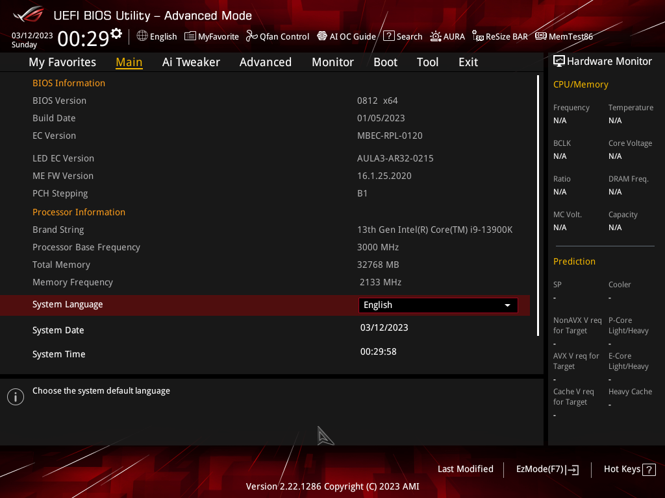
Task: Click the Heavy Cache label
Action: 630,392
